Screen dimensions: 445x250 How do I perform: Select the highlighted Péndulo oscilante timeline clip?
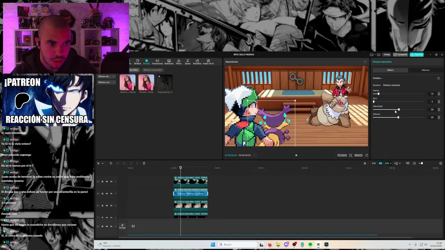(x=191, y=193)
